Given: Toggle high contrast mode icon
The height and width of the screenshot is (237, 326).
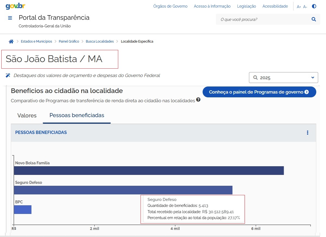Looking at the screenshot, I should [x=314, y=6].
